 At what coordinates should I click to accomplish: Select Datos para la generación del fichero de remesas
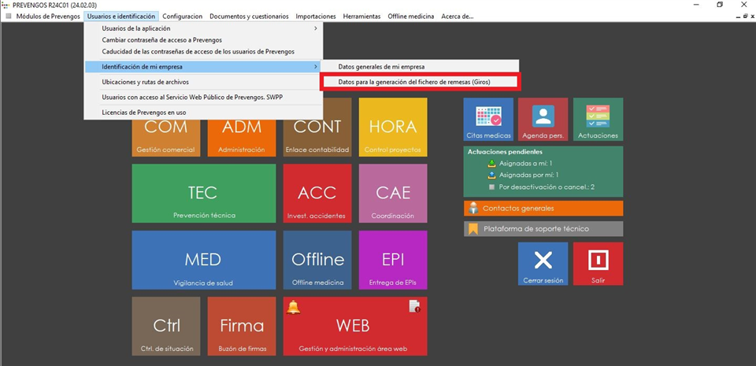419,81
